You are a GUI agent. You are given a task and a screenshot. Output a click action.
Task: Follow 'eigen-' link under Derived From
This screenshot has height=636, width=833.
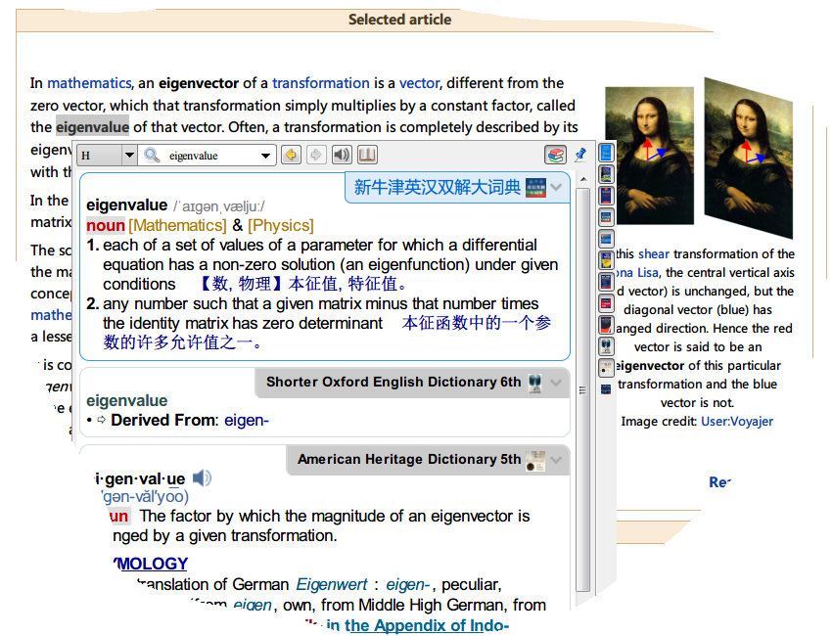(247, 420)
